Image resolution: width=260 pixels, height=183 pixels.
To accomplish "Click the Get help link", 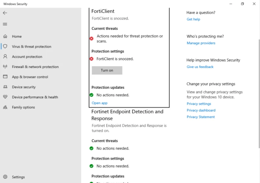I will [x=193, y=19].
